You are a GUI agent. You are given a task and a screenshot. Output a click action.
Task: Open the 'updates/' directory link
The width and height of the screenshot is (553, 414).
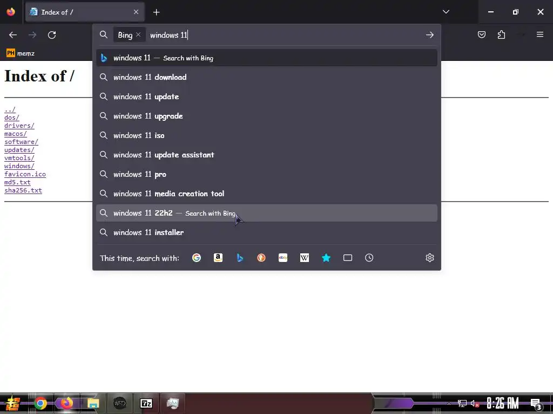(x=19, y=150)
